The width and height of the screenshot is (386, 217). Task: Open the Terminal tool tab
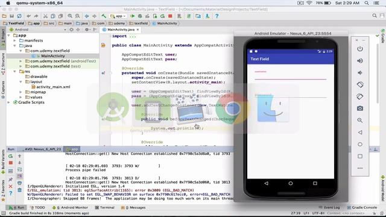click(104, 207)
